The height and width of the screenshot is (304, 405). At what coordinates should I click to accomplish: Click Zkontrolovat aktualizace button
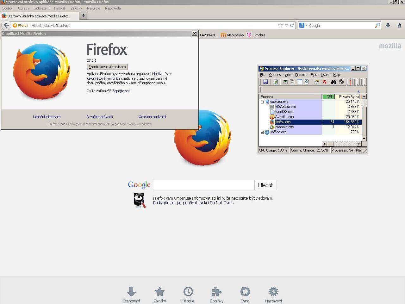click(107, 67)
